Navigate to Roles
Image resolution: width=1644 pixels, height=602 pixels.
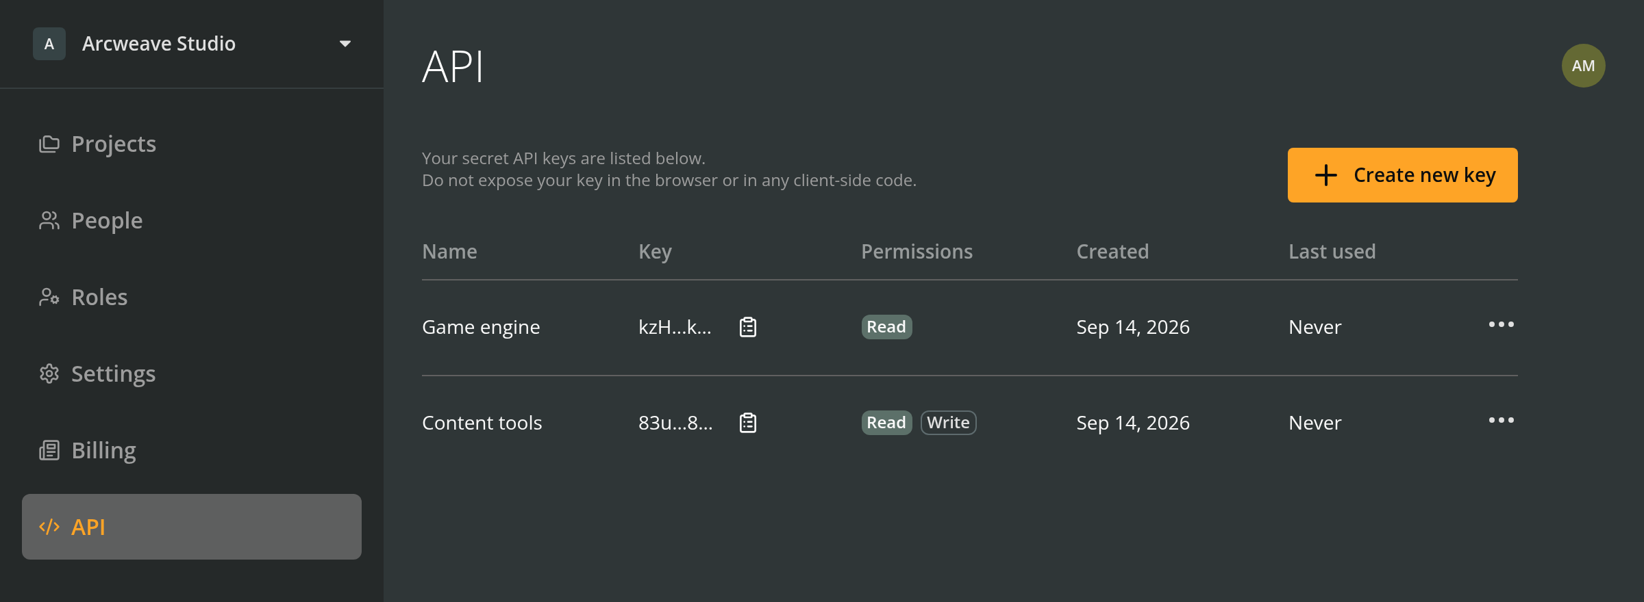pyautogui.click(x=192, y=297)
